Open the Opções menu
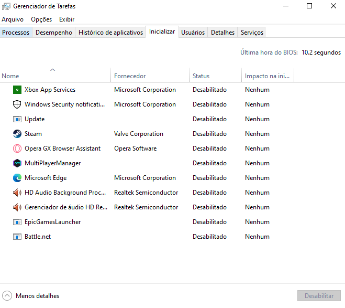The image size is (345, 308). click(41, 19)
